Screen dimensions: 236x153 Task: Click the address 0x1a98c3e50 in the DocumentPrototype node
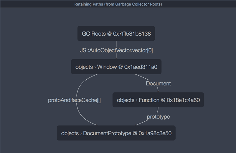click(155, 133)
